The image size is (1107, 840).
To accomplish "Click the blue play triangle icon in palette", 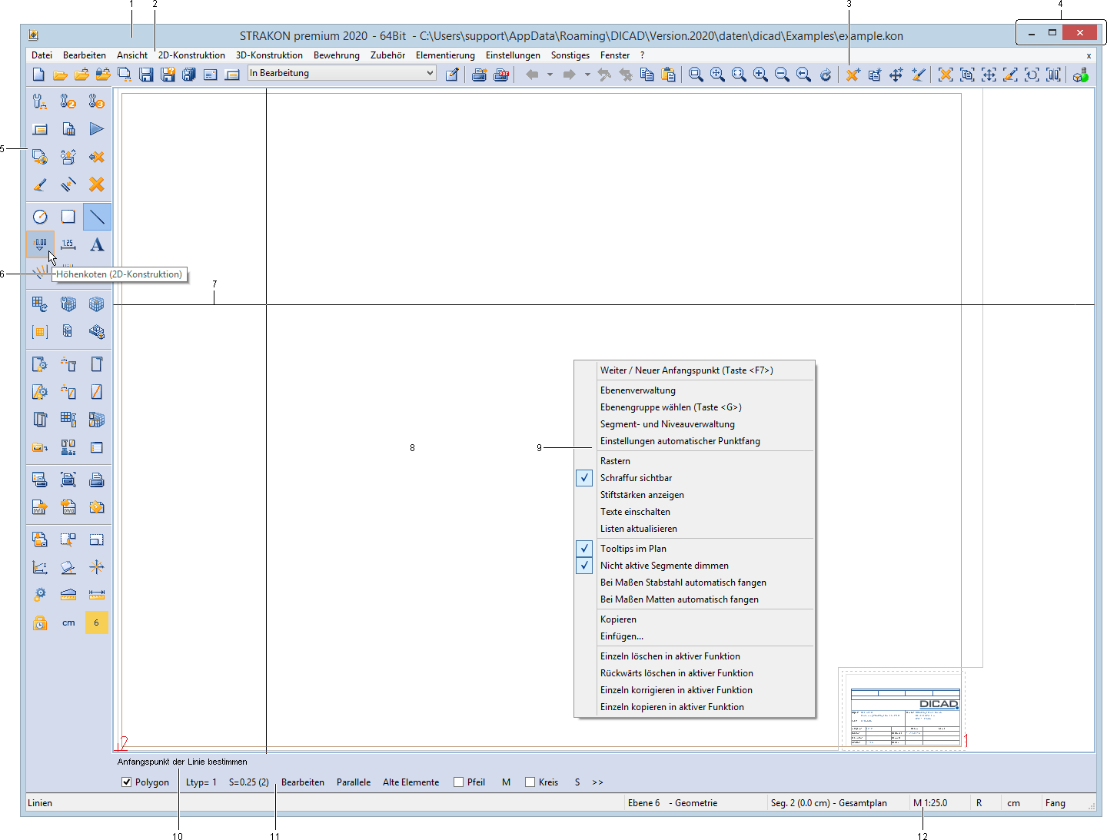I will pos(97,129).
